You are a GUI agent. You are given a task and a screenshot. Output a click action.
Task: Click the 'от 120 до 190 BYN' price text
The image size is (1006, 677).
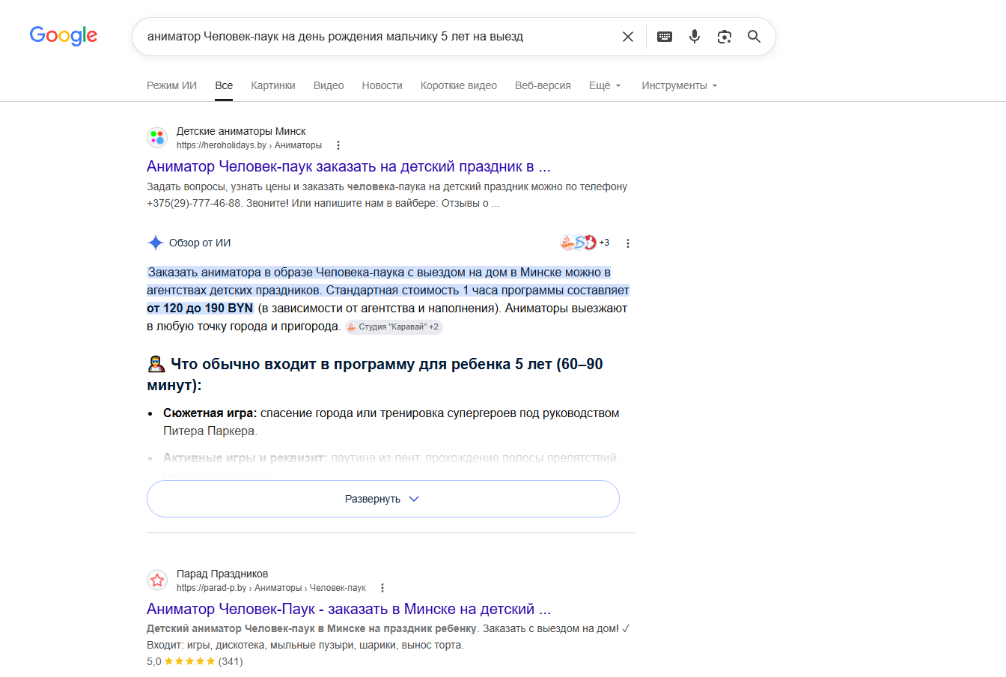pos(200,308)
